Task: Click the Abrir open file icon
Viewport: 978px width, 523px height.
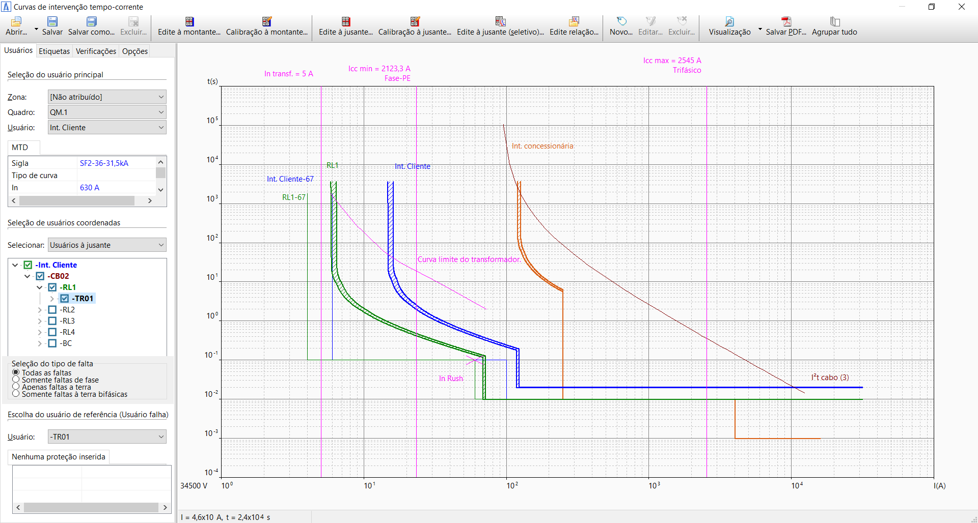Action: [16, 21]
